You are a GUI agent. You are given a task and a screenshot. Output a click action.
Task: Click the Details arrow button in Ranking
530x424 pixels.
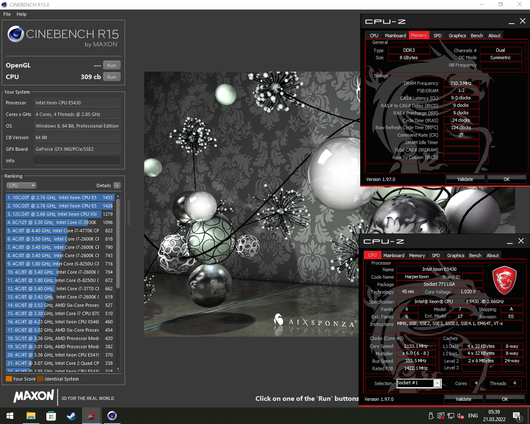117,185
